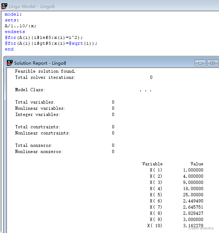Click the 'Nonlinear constraints:' label
219x233 pixels.
pyautogui.click(x=42, y=133)
